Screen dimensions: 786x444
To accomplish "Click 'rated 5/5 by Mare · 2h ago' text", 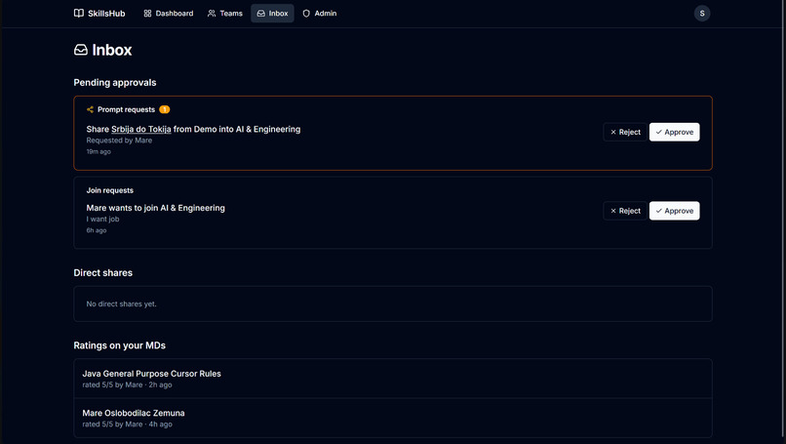I will coord(128,384).
